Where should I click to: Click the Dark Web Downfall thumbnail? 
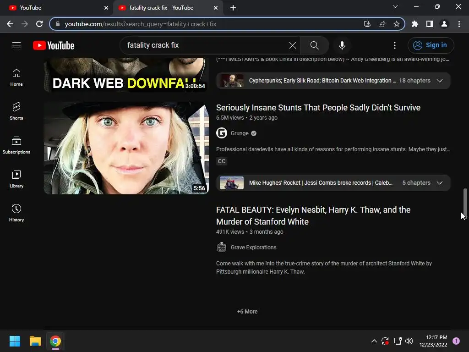click(126, 75)
